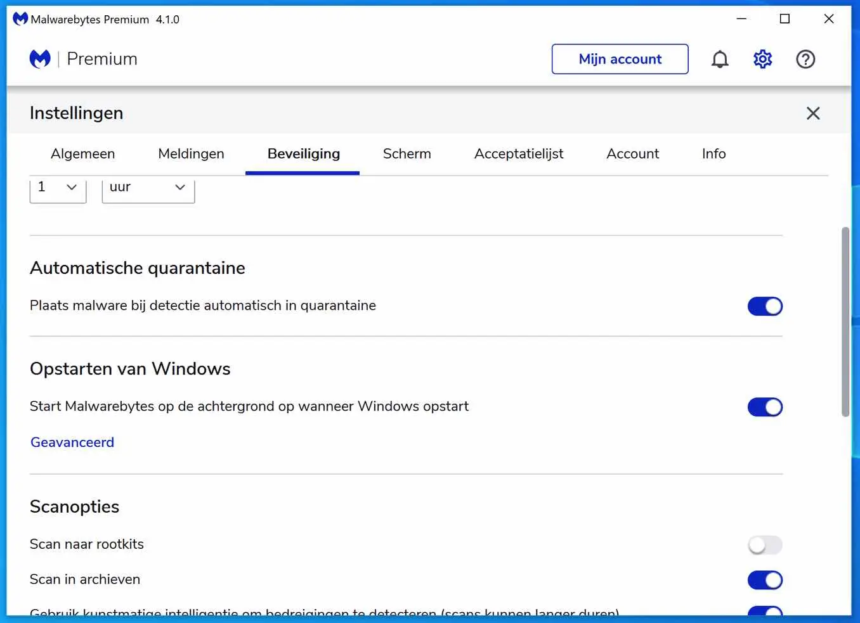The image size is (860, 623).
Task: Click the Opstarten van Windows heading
Action: coord(130,369)
